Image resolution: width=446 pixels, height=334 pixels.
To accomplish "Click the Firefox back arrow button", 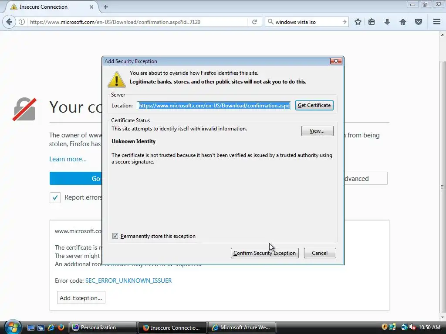I will coord(9,22).
